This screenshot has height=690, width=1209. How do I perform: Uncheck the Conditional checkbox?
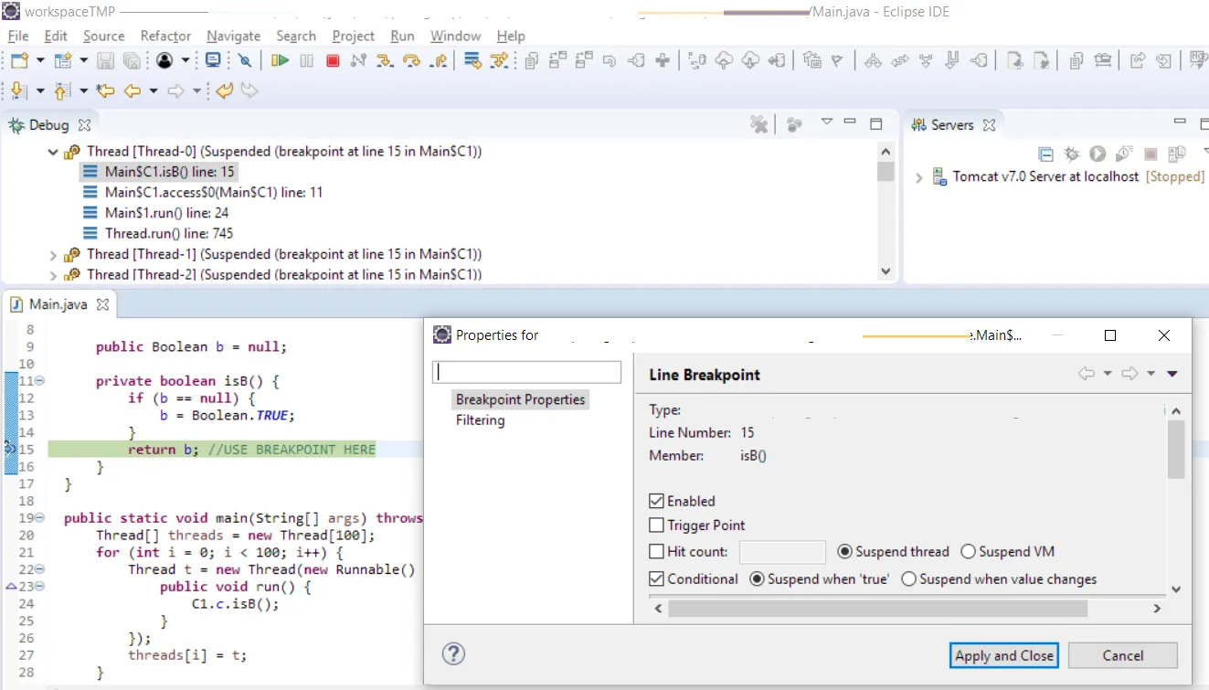coord(656,579)
